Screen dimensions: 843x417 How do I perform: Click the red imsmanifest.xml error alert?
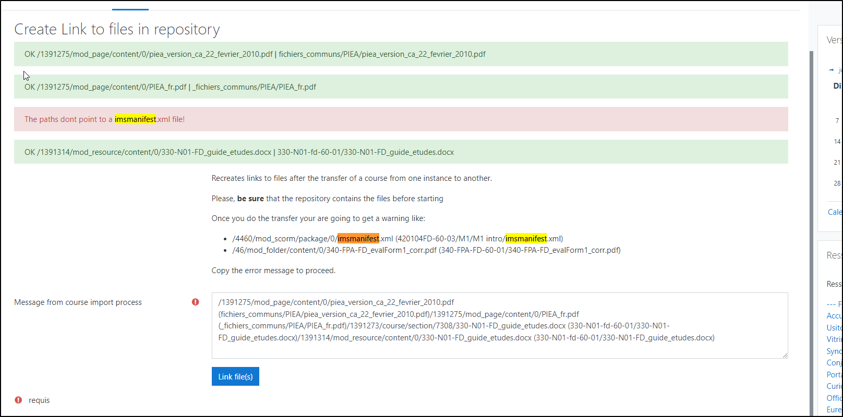[x=401, y=119]
